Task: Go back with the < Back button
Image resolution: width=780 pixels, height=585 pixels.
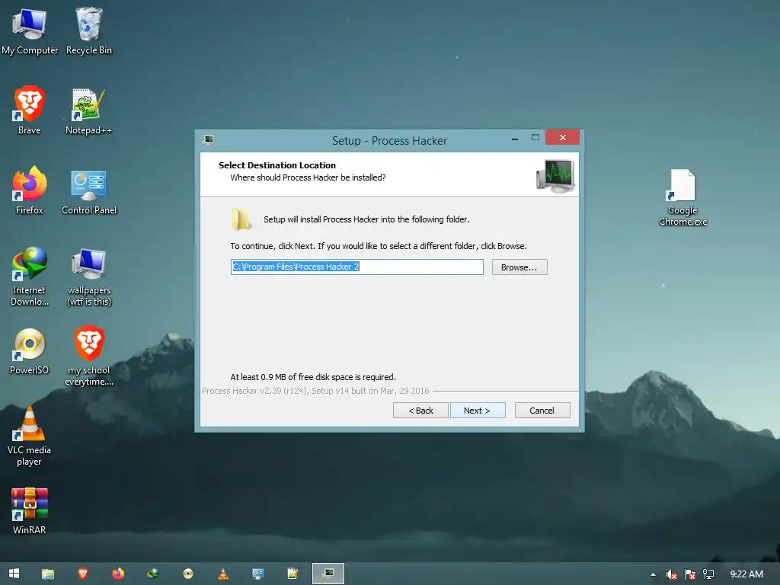Action: tap(420, 411)
